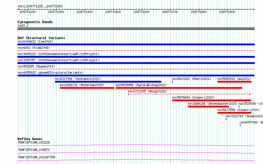Viewport: 263px width, 164px height.
Task: Open the TRAF3IP3|NM_025228 transcript label
Action: [34, 142]
